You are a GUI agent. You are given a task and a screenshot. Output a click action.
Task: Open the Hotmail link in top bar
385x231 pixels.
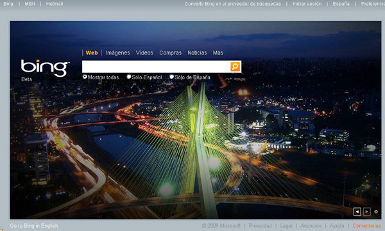pos(55,4)
